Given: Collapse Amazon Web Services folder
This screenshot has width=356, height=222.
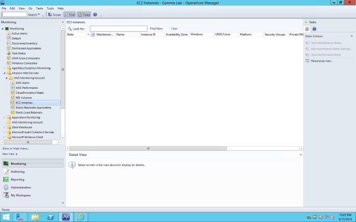Looking at the screenshot, I should [4, 73].
